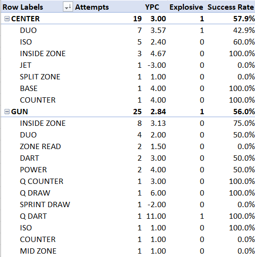
Task: Select the Q COUNTER row label
Action: tap(42, 181)
